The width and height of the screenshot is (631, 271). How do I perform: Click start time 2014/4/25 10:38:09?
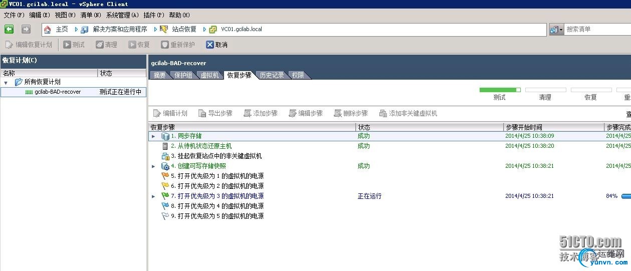pyautogui.click(x=529, y=136)
